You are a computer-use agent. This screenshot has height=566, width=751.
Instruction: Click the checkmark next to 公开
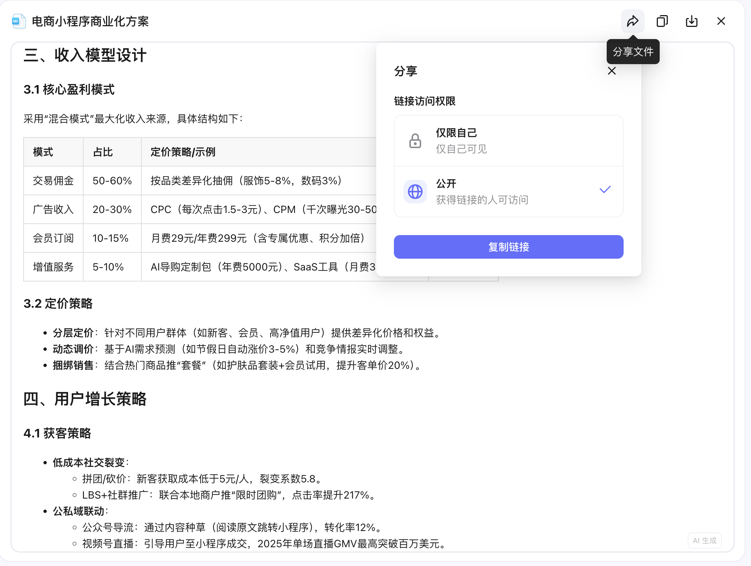(605, 189)
